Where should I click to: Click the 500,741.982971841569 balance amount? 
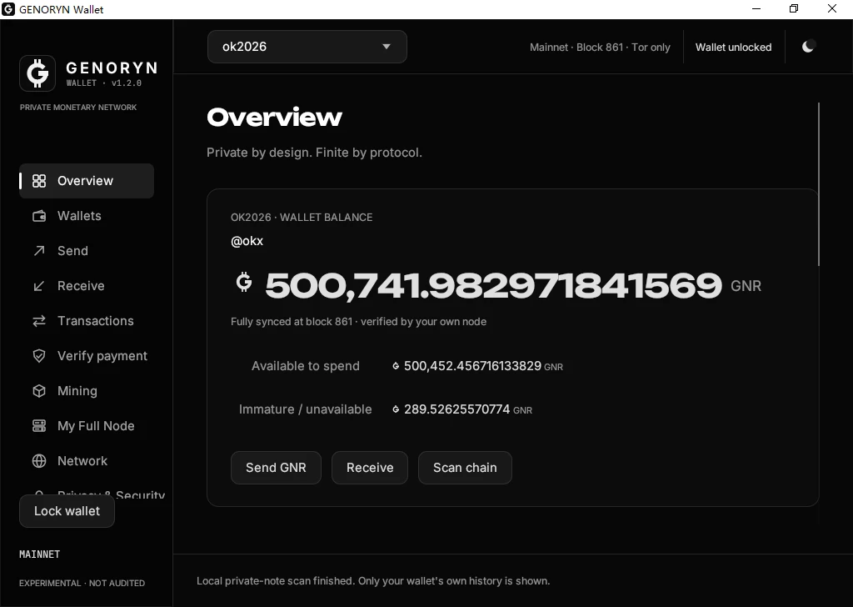pyautogui.click(x=493, y=285)
